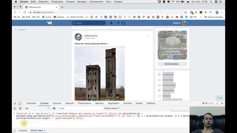
Task: Open Другие закладки folder
Action: (214, 17)
